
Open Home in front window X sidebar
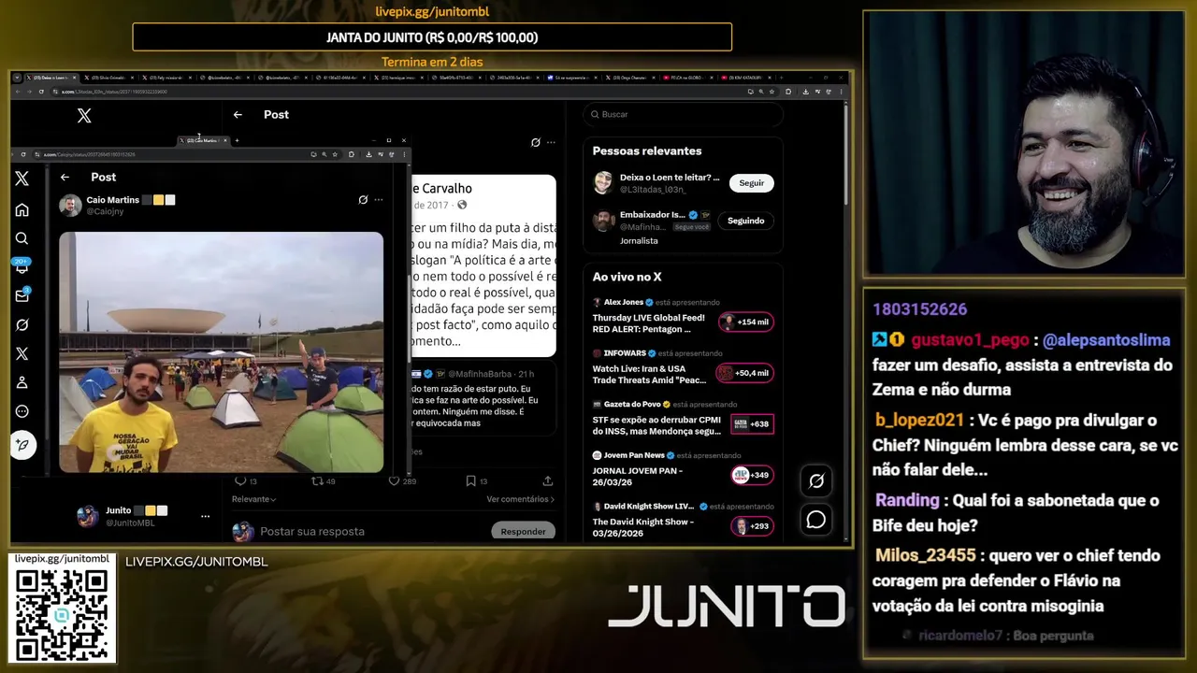22,209
